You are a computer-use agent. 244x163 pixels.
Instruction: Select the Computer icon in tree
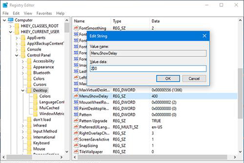pyautogui.click(x=11, y=20)
